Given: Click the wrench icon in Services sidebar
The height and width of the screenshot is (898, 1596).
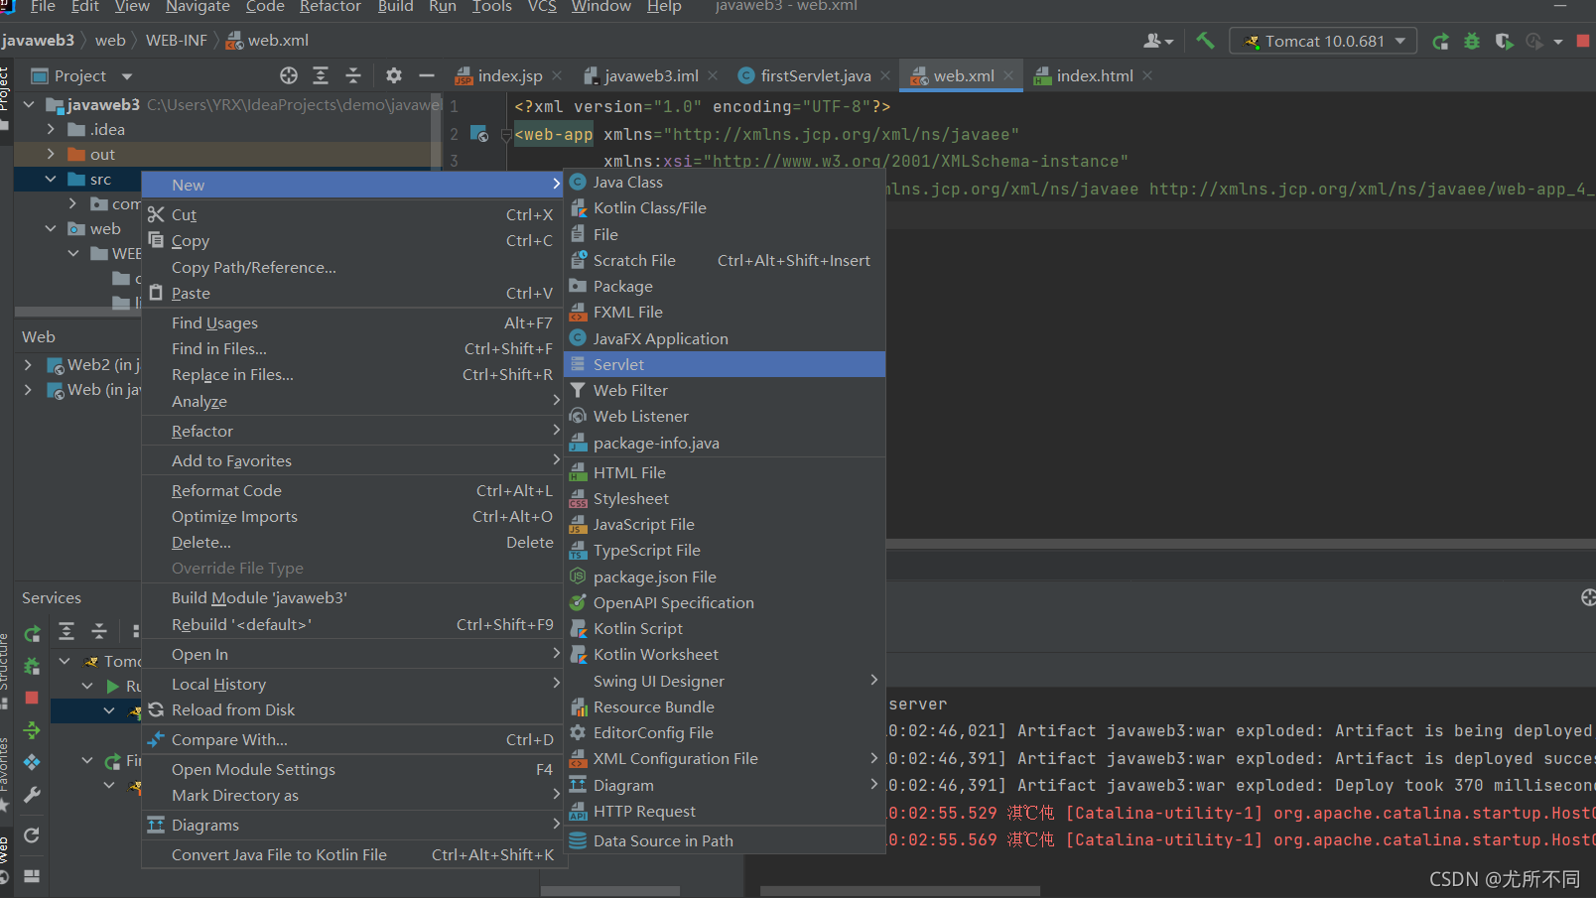Looking at the screenshot, I should 32,795.
